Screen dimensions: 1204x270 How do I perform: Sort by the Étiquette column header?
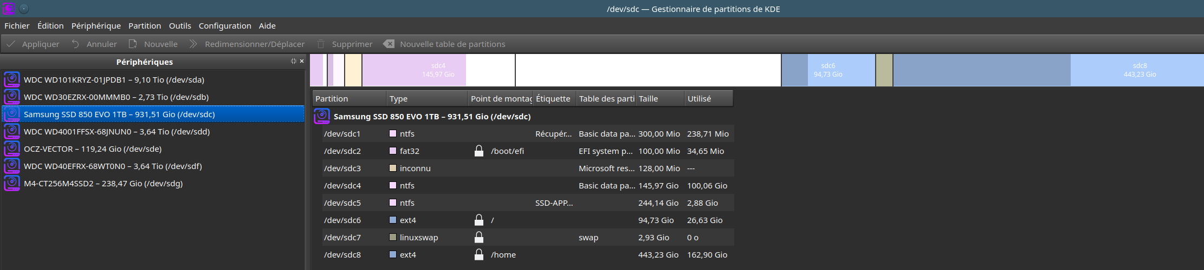554,98
